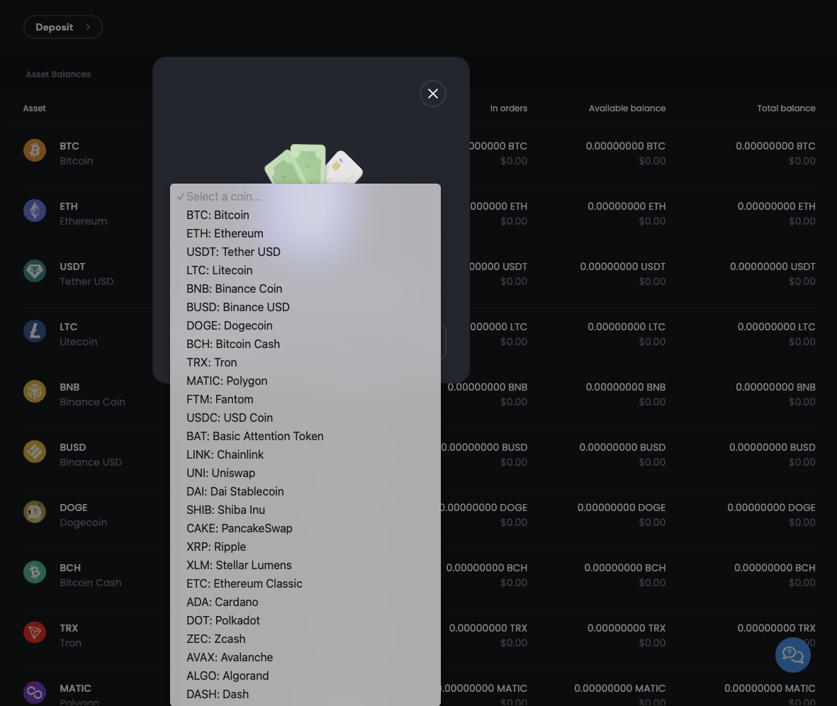
Task: Select DASH: Dash option
Action: click(305, 694)
